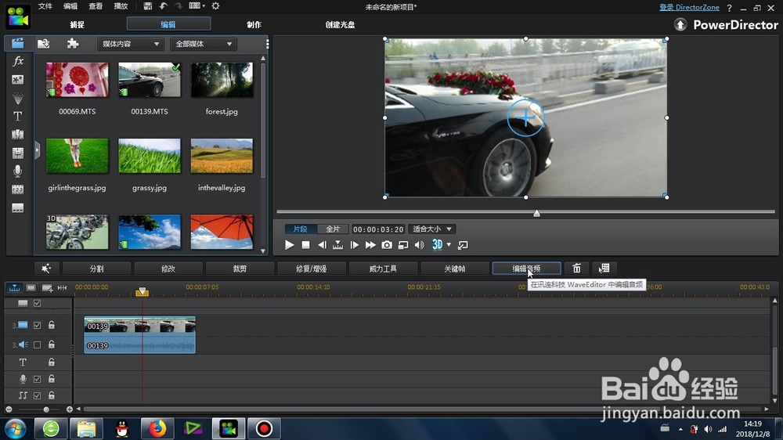The image size is (783, 440).
Task: Open the Subtitle Room icon
Action: tap(17, 207)
